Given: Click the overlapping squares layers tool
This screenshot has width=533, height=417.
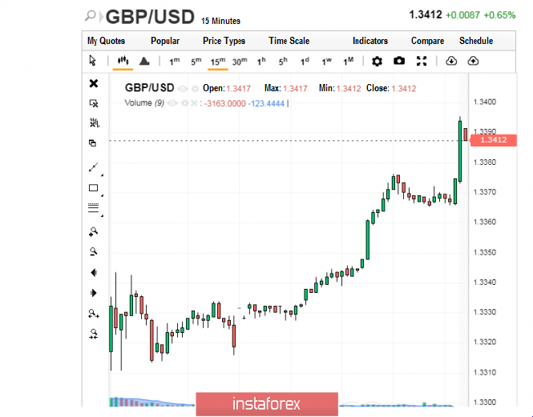Looking at the screenshot, I should tap(92, 143).
